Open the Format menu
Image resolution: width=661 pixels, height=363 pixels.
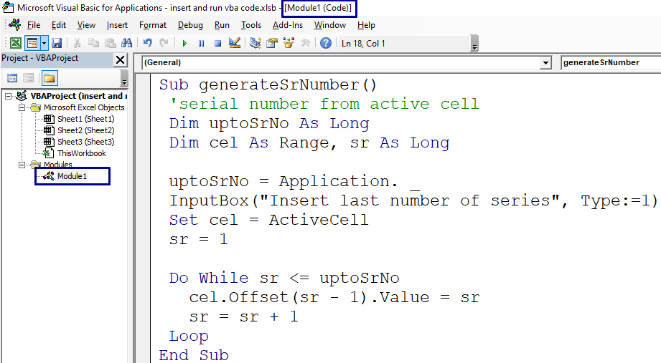pos(153,25)
